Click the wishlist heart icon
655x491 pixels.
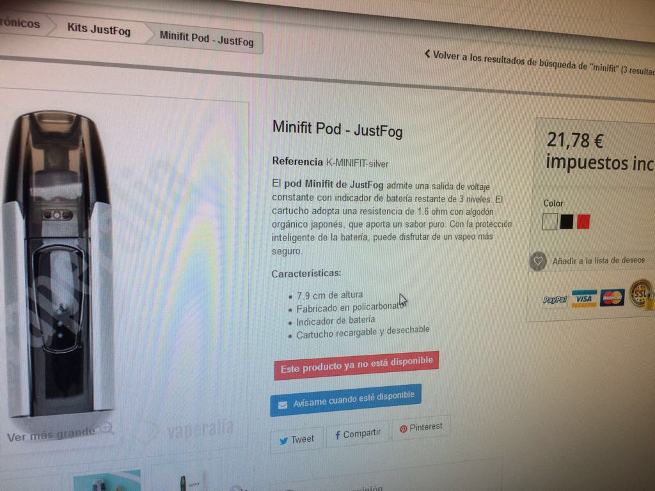[x=538, y=261]
